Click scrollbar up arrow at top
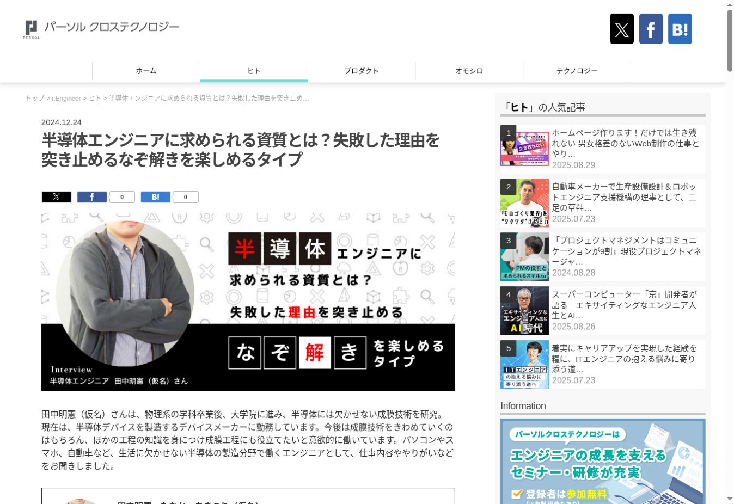The width and height of the screenshot is (734, 504). point(730,4)
